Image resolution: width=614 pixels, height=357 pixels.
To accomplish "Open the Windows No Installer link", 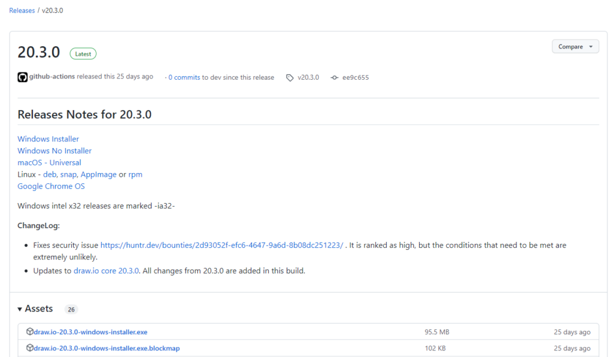I will (55, 150).
